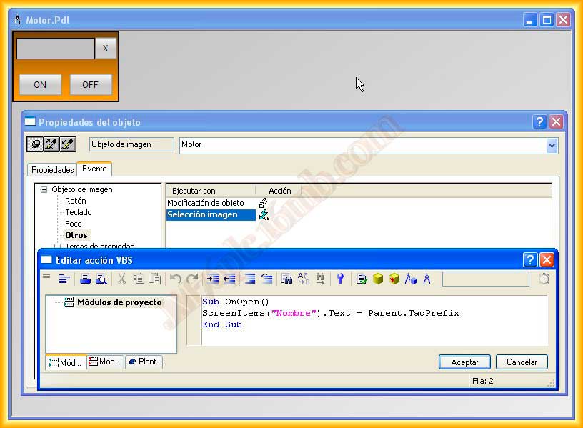583x428 pixels.
Task: Click the increase indent icon
Action: pos(212,279)
